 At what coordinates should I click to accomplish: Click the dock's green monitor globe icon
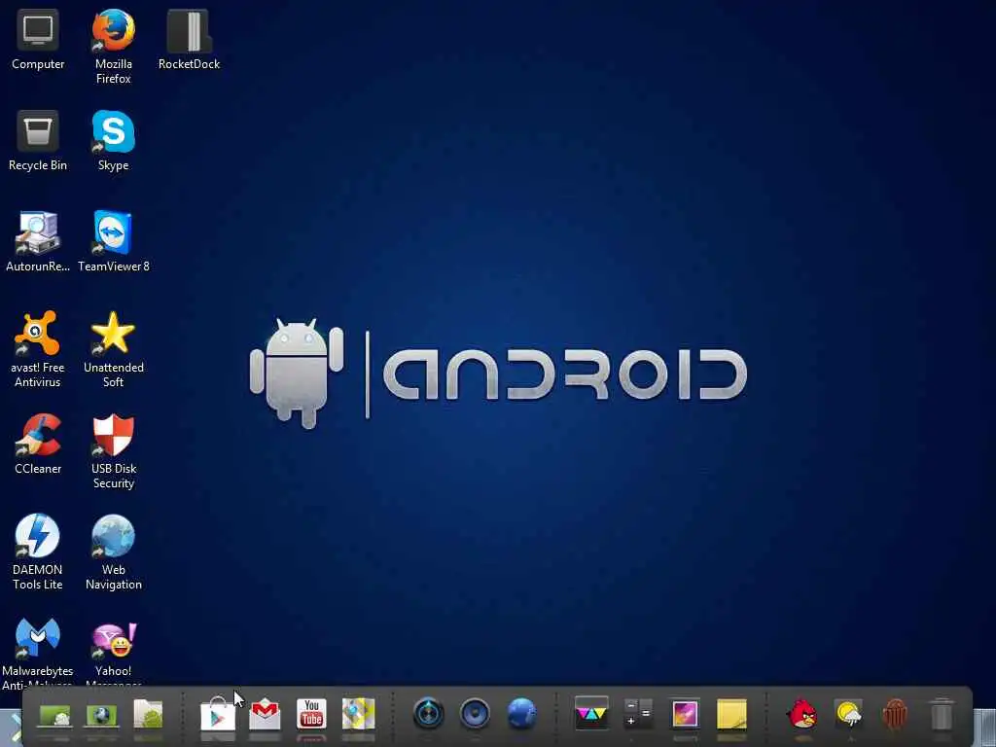(x=101, y=715)
